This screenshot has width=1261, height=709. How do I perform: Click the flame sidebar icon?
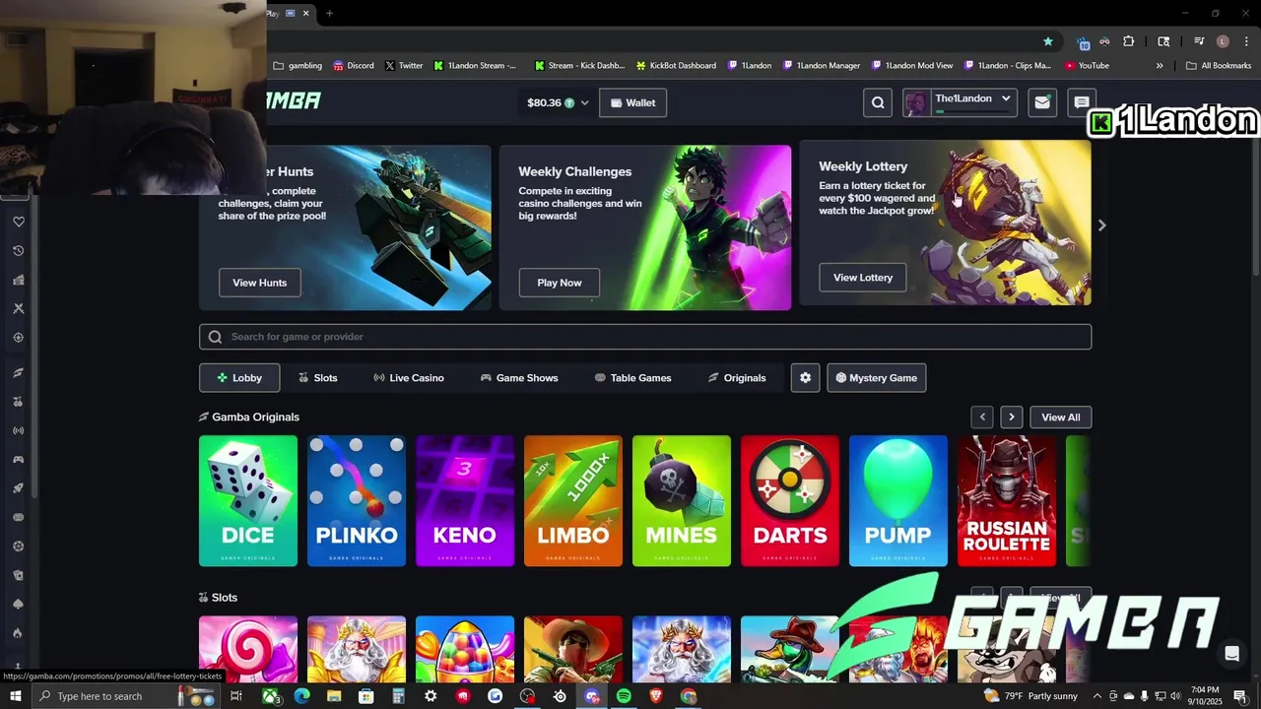18,633
